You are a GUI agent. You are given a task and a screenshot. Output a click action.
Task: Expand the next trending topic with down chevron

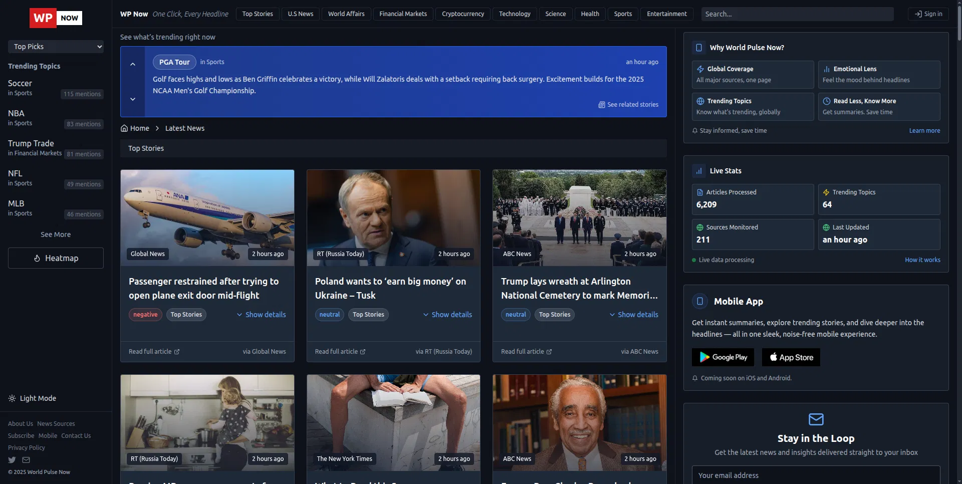tap(133, 99)
